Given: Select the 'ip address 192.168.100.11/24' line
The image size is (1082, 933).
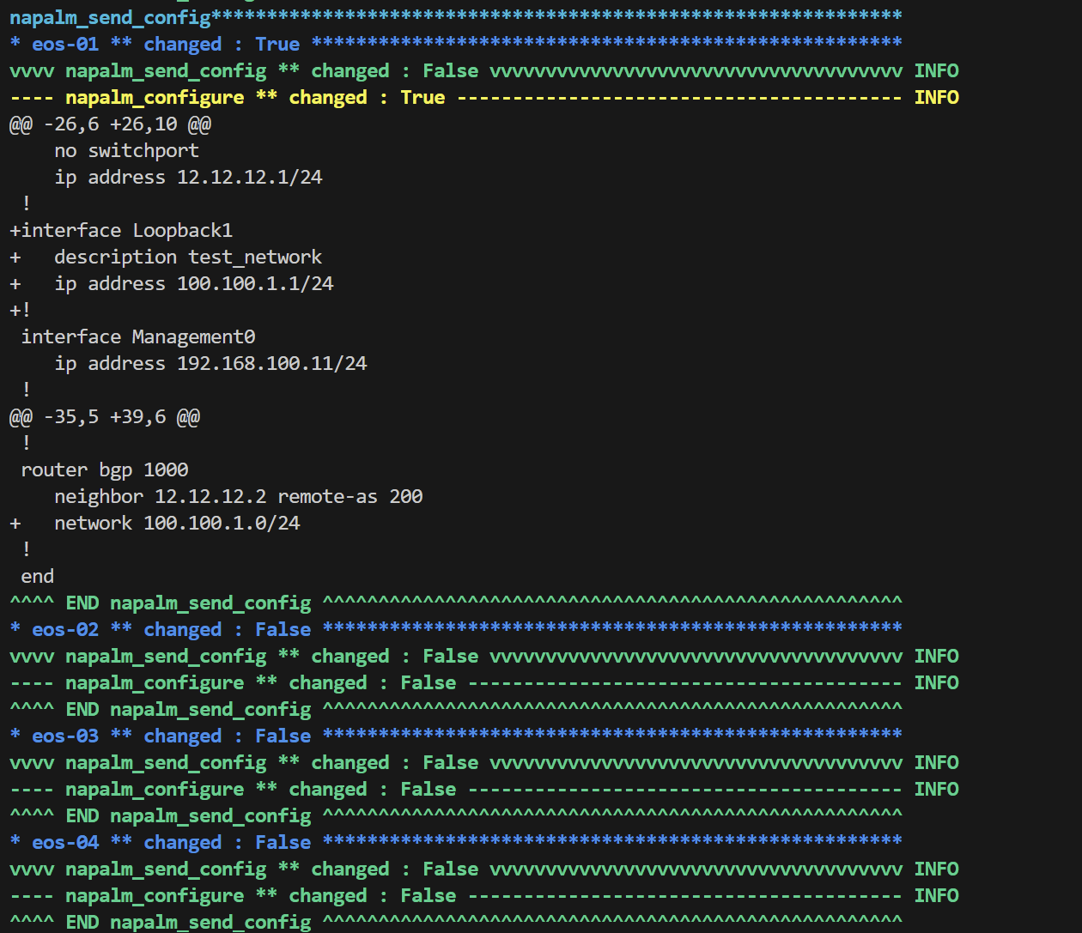Looking at the screenshot, I should [210, 363].
